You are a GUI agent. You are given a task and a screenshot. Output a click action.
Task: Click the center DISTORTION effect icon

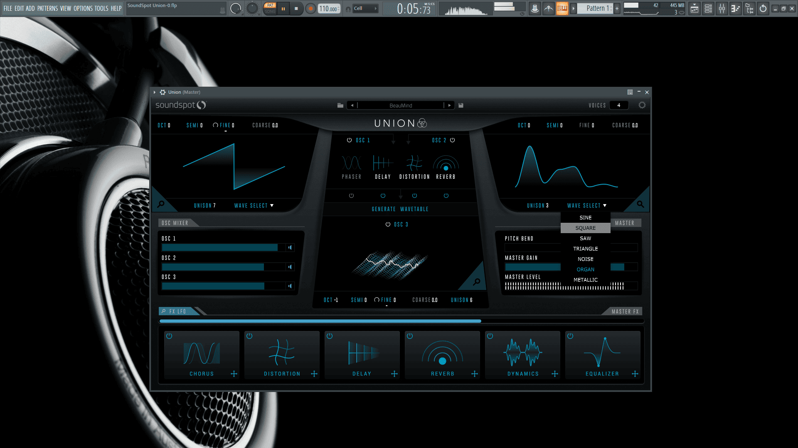[414, 163]
